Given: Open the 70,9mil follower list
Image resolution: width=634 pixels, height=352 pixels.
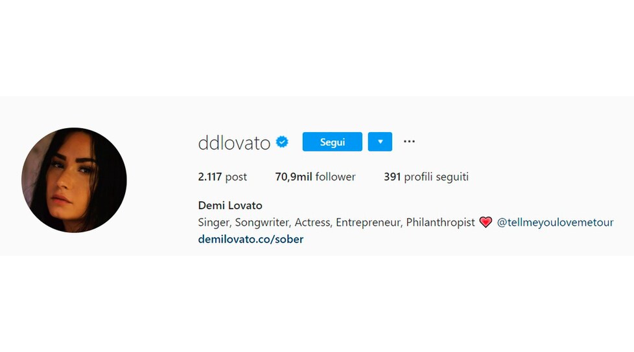Looking at the screenshot, I should coord(316,177).
